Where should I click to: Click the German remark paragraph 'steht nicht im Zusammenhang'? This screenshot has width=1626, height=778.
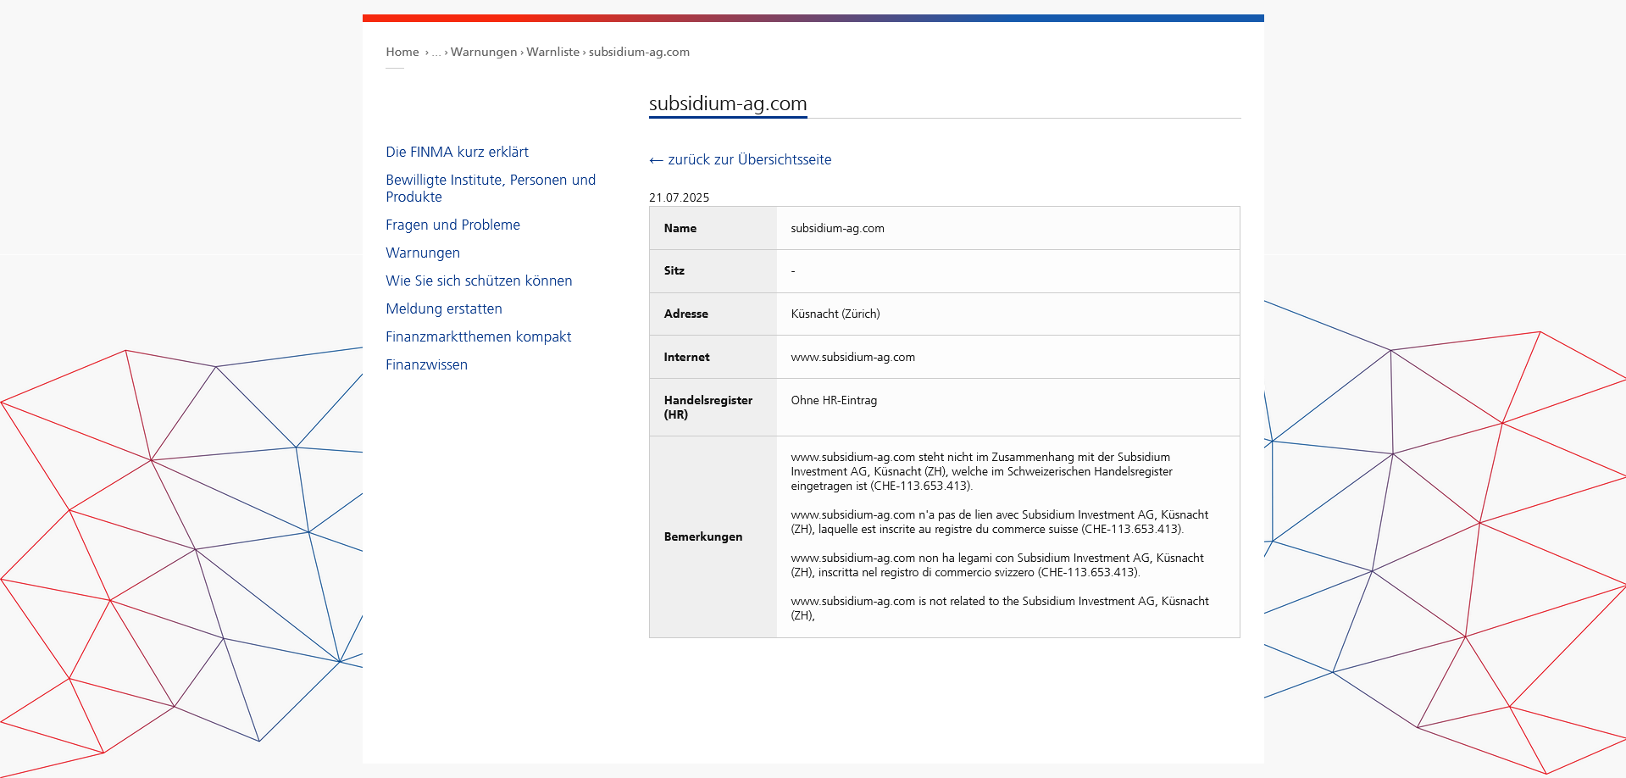(x=982, y=471)
